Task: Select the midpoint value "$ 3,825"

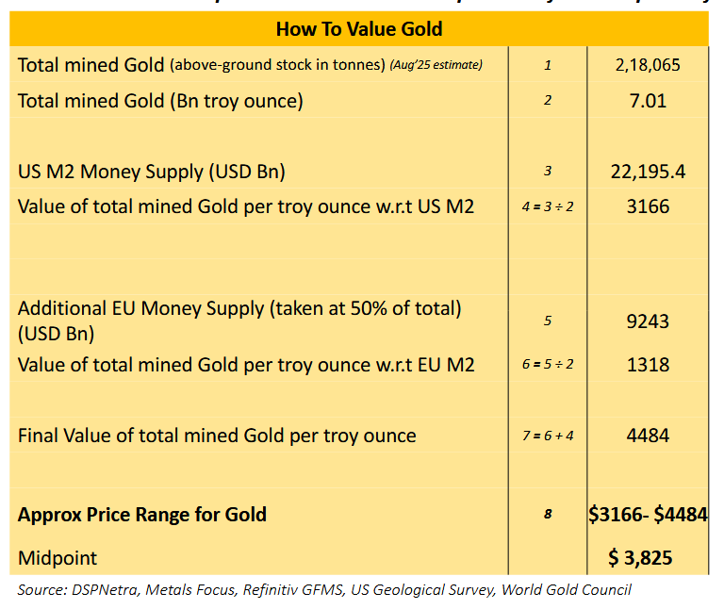Action: click(x=640, y=558)
